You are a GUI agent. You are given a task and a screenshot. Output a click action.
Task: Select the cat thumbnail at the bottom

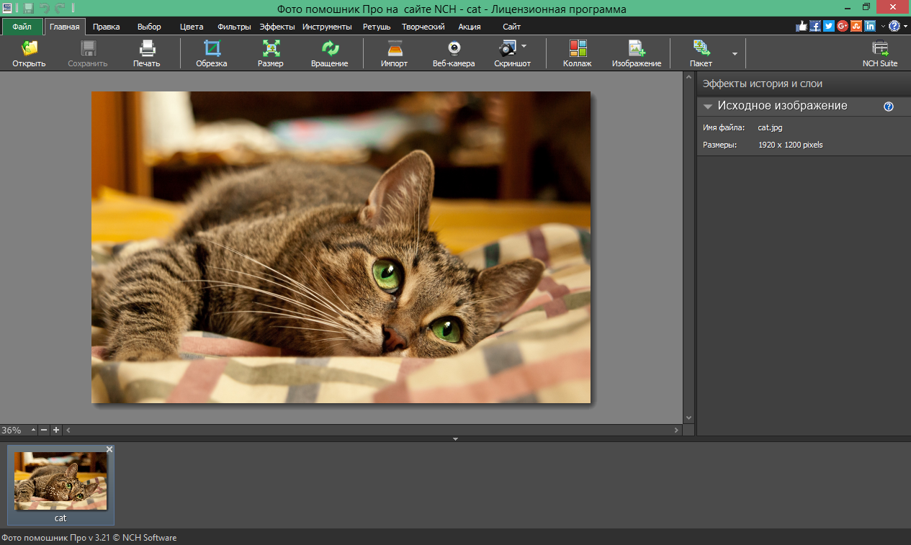(60, 481)
